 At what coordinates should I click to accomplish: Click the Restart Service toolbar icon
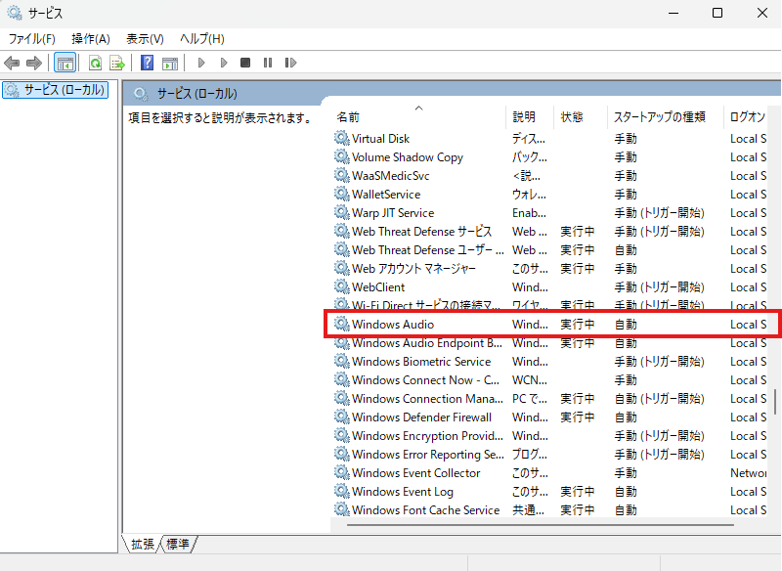tap(290, 64)
